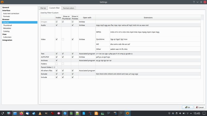The width and height of the screenshot is (207, 116).
Task: Select Catalog in the settings tree
Action: tap(6, 31)
